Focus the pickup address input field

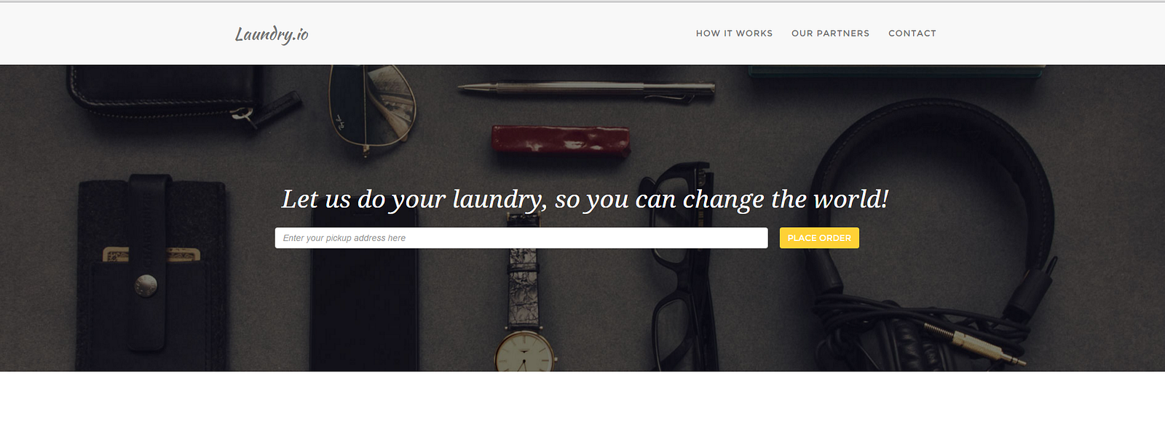(521, 238)
